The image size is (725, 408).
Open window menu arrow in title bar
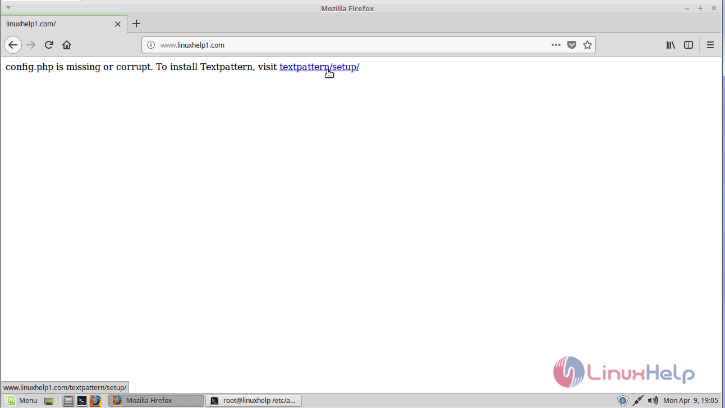click(x=8, y=8)
